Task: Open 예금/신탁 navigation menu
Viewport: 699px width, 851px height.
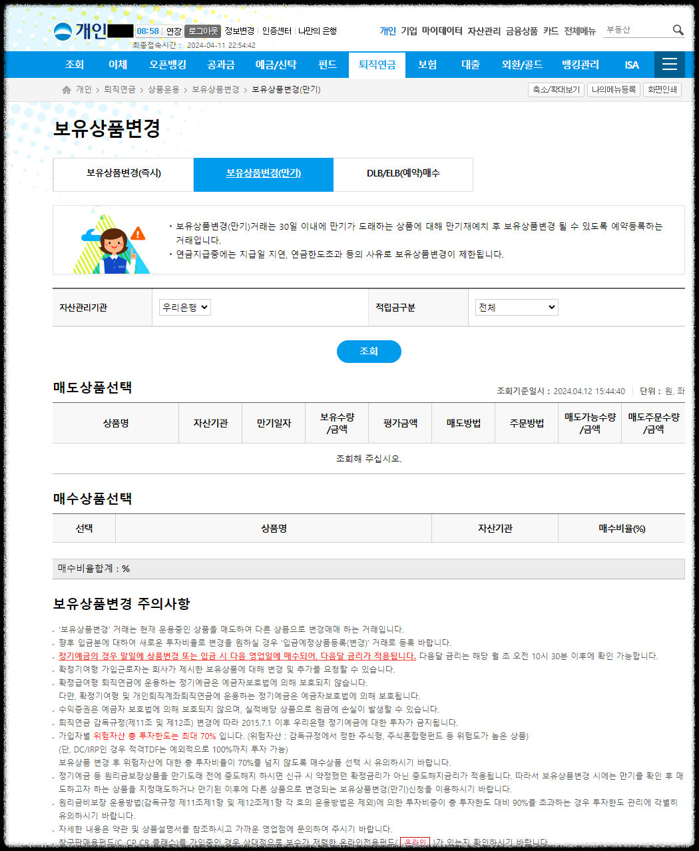Action: [276, 65]
